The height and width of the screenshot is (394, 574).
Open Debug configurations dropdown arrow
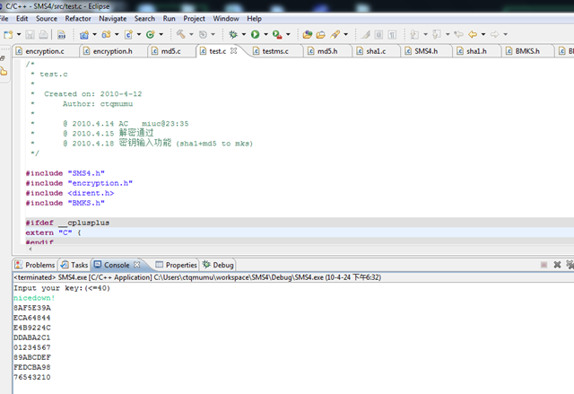click(243, 34)
